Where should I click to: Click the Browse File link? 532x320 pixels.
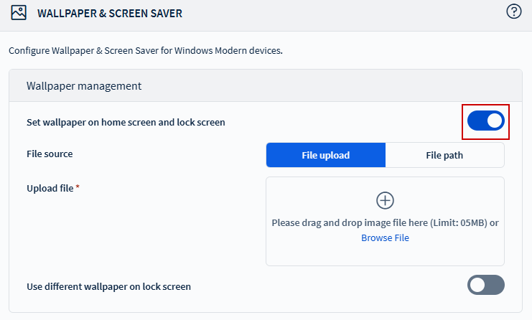click(385, 237)
